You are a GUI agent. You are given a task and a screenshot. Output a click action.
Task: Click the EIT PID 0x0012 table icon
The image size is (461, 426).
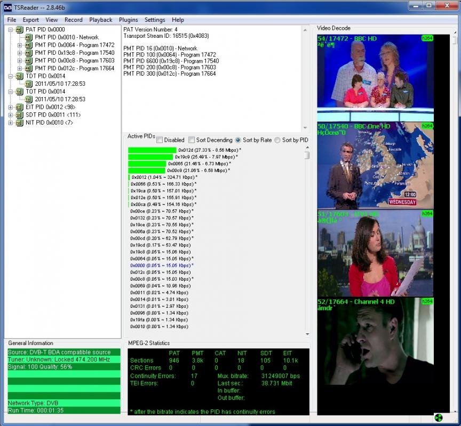tap(19, 107)
